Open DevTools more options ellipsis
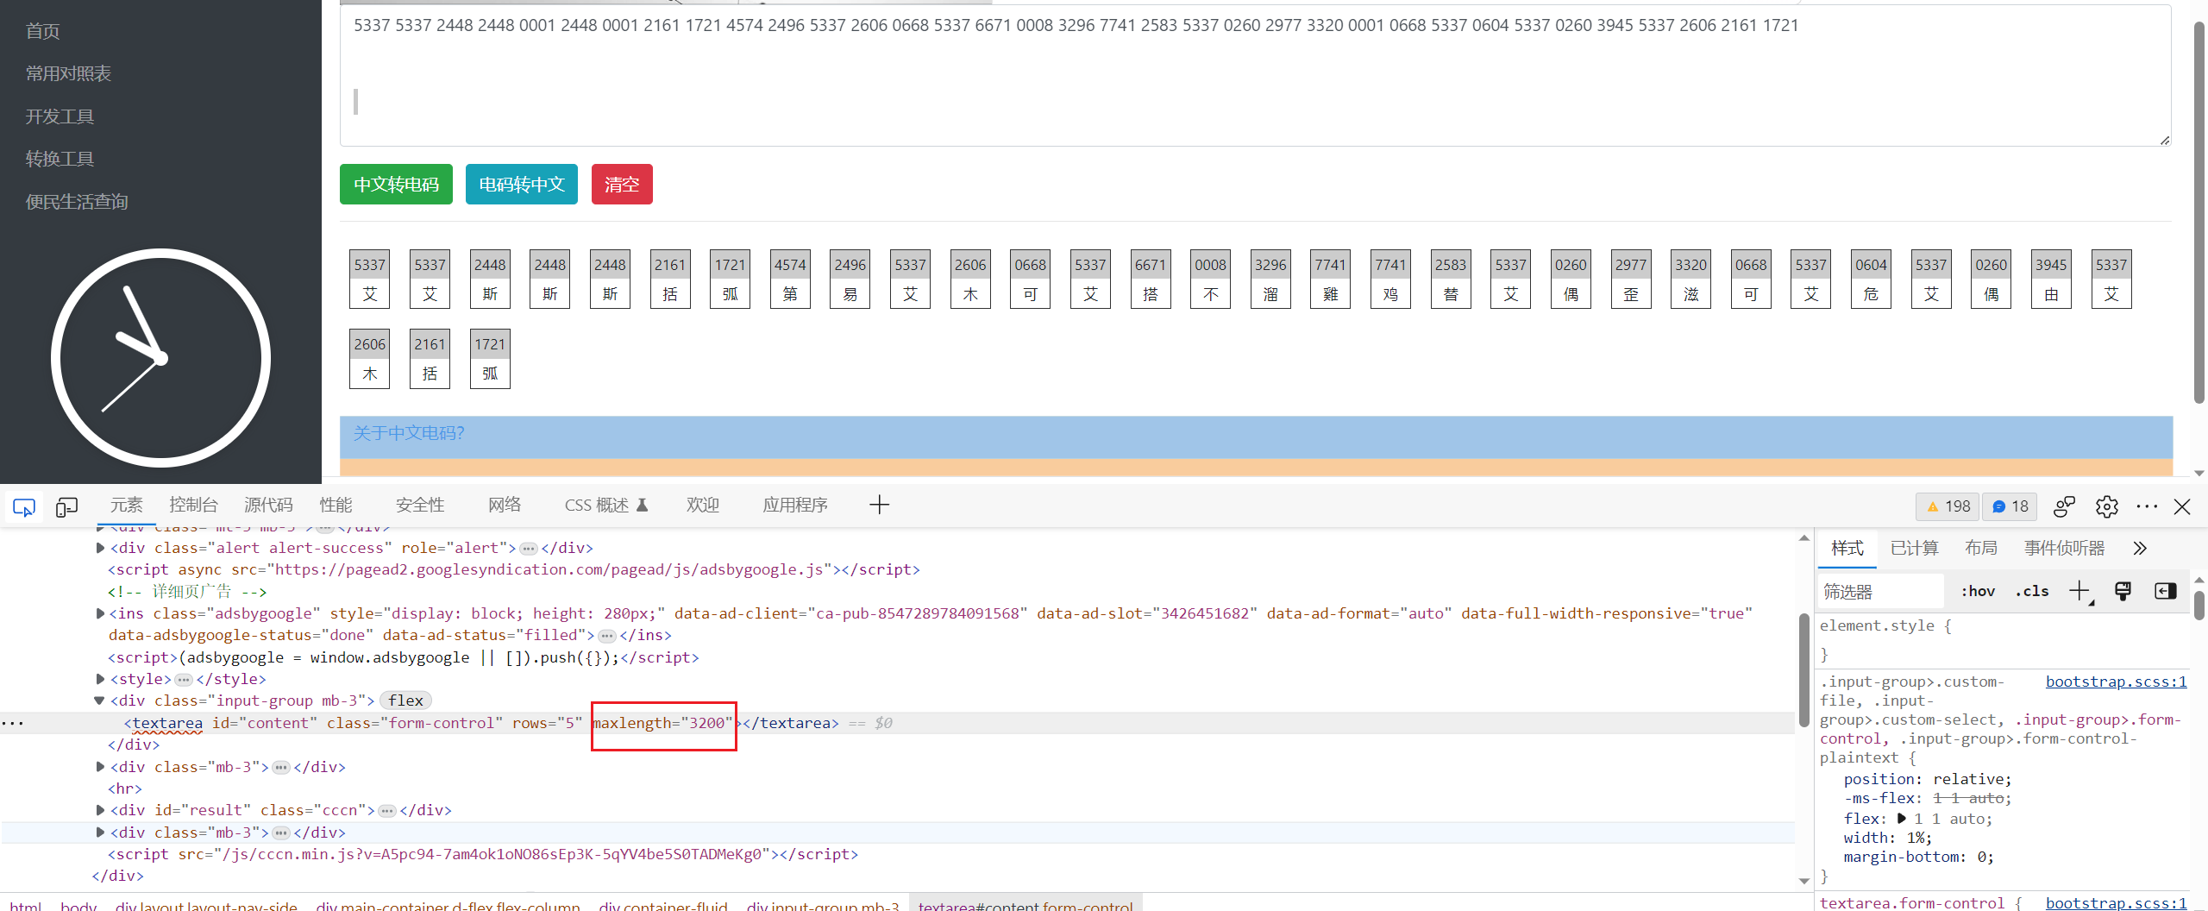Screen dimensions: 2208x911 (x=2147, y=506)
